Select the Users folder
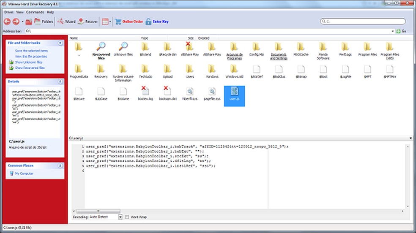Image resolution: width=416 pixels, height=233 pixels. pos(190,71)
